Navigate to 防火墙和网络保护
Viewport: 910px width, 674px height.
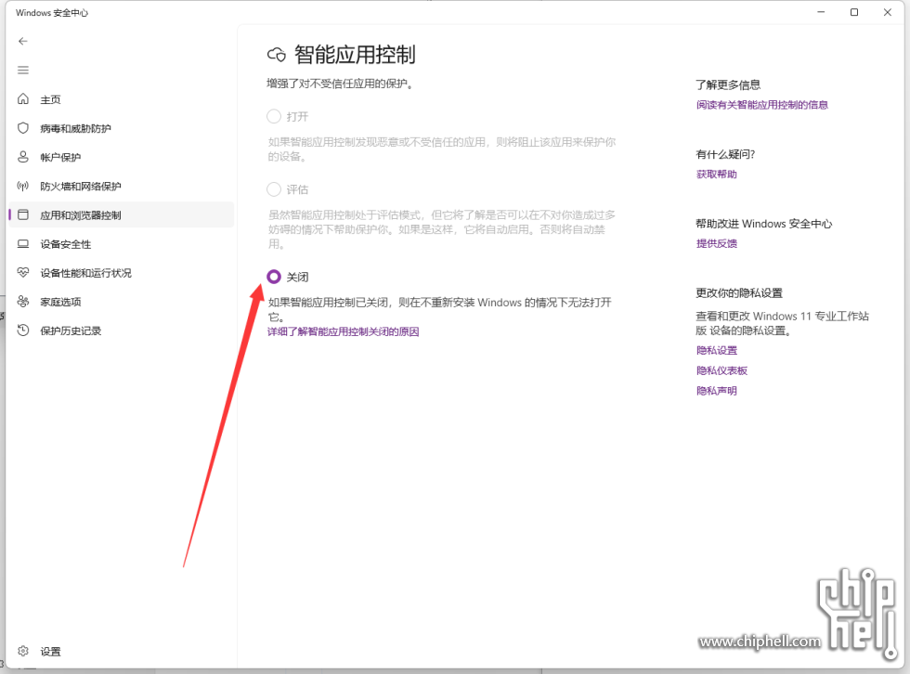tap(122, 187)
